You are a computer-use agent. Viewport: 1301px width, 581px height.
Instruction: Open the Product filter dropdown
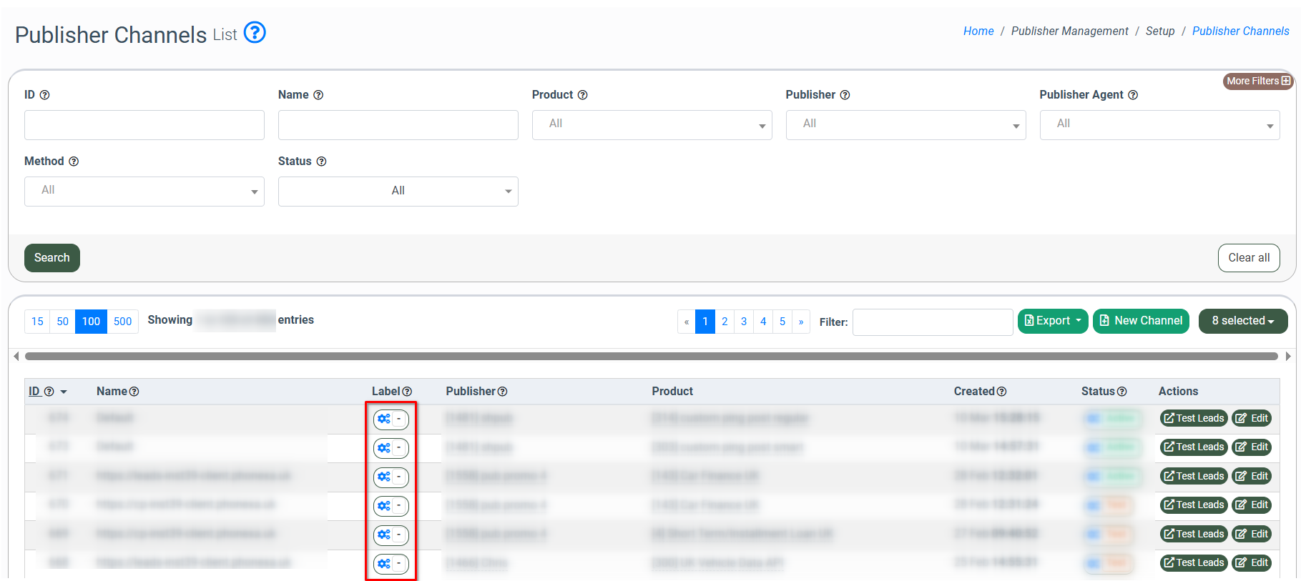click(652, 125)
